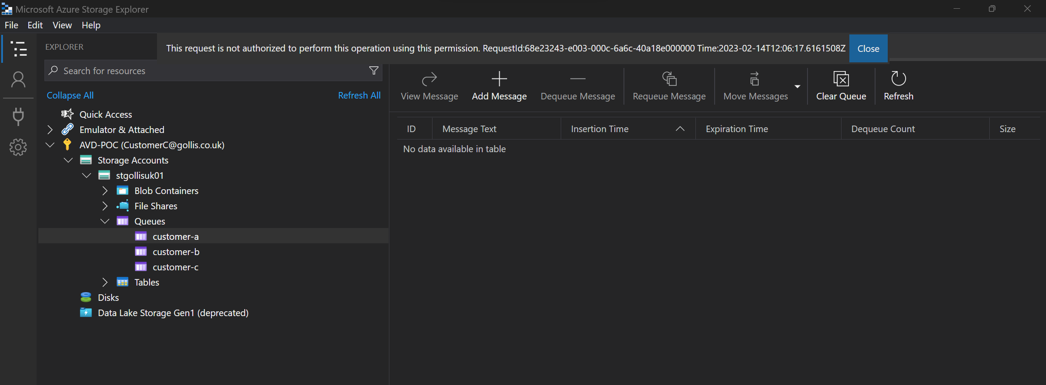Collapse the Storage Accounts node

coord(68,160)
